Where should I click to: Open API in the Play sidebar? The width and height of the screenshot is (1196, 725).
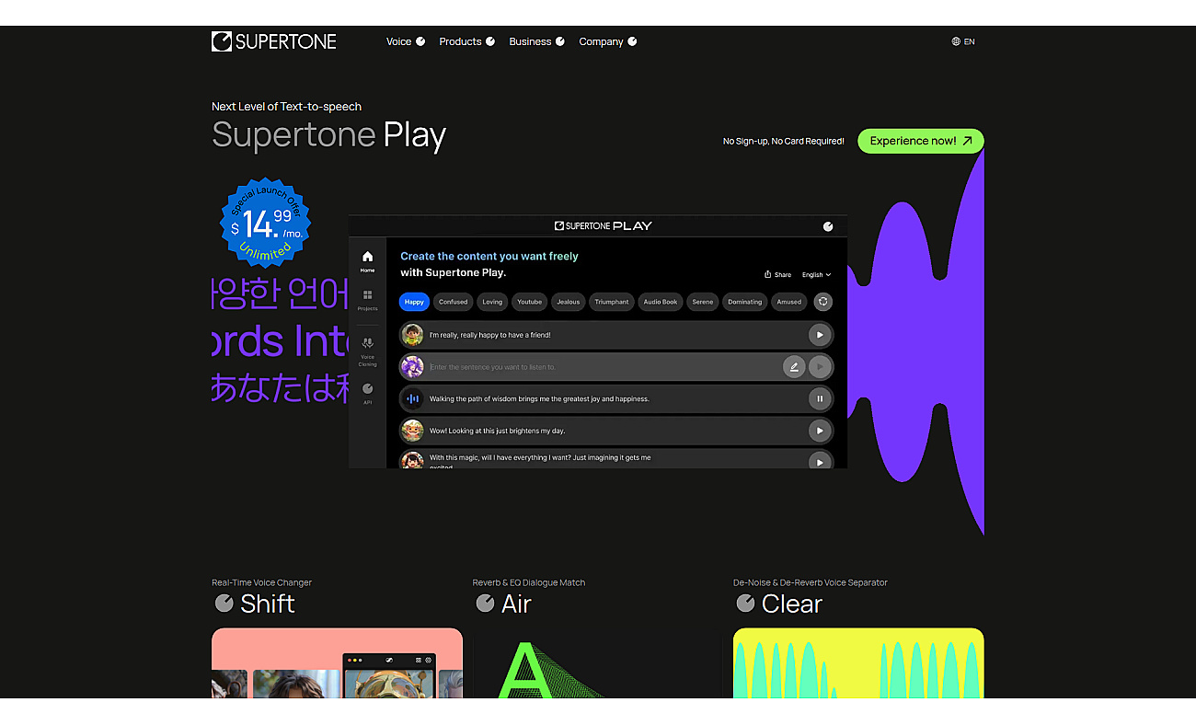pos(367,394)
